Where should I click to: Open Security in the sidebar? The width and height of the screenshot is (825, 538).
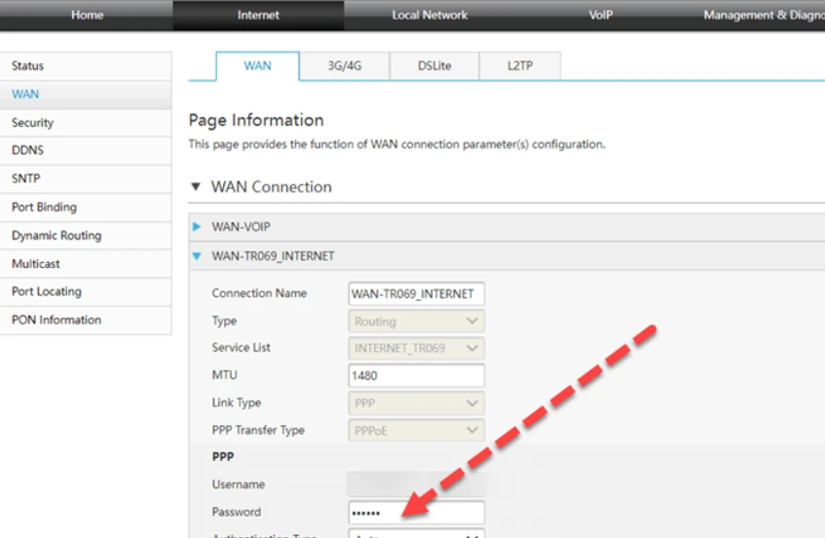point(86,123)
